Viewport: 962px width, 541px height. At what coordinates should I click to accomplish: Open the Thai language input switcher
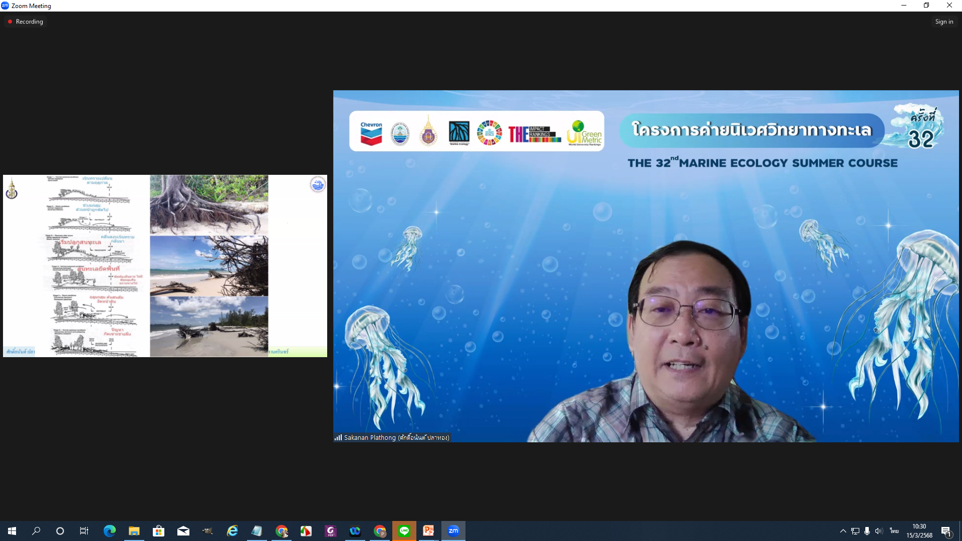tap(894, 531)
